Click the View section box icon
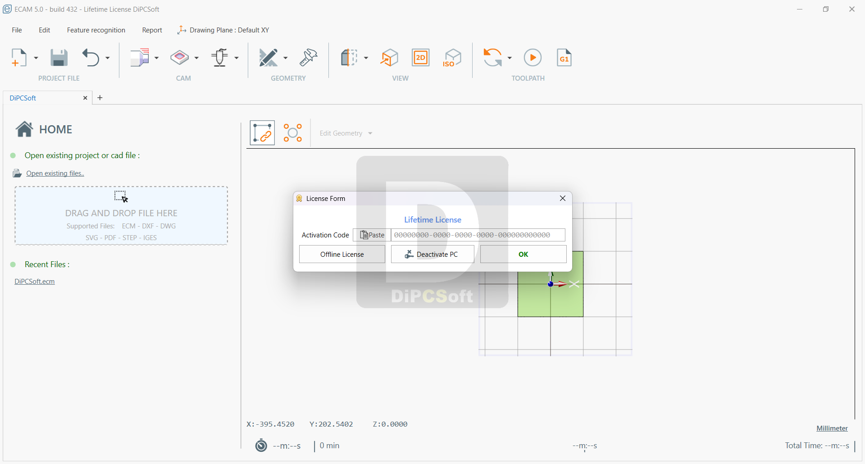The height and width of the screenshot is (464, 865). click(x=349, y=58)
